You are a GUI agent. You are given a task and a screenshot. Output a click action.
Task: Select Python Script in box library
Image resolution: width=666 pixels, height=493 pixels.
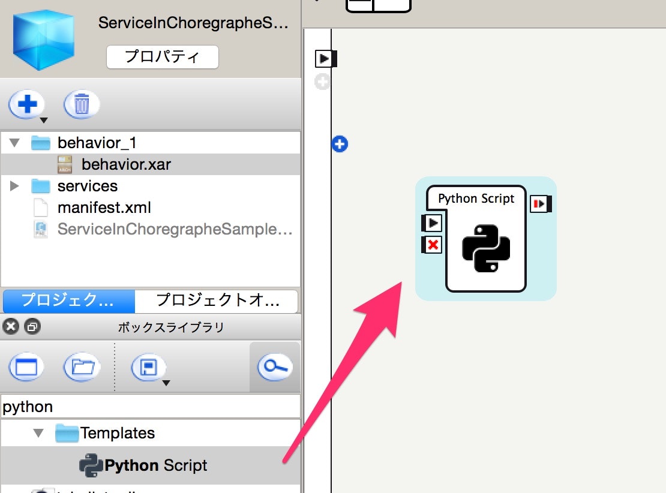pos(151,465)
